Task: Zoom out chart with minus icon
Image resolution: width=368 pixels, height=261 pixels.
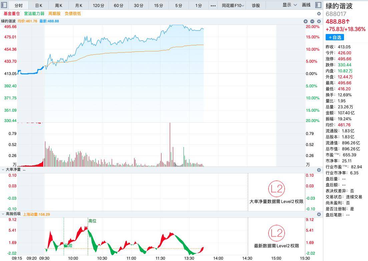Action: click(x=312, y=21)
